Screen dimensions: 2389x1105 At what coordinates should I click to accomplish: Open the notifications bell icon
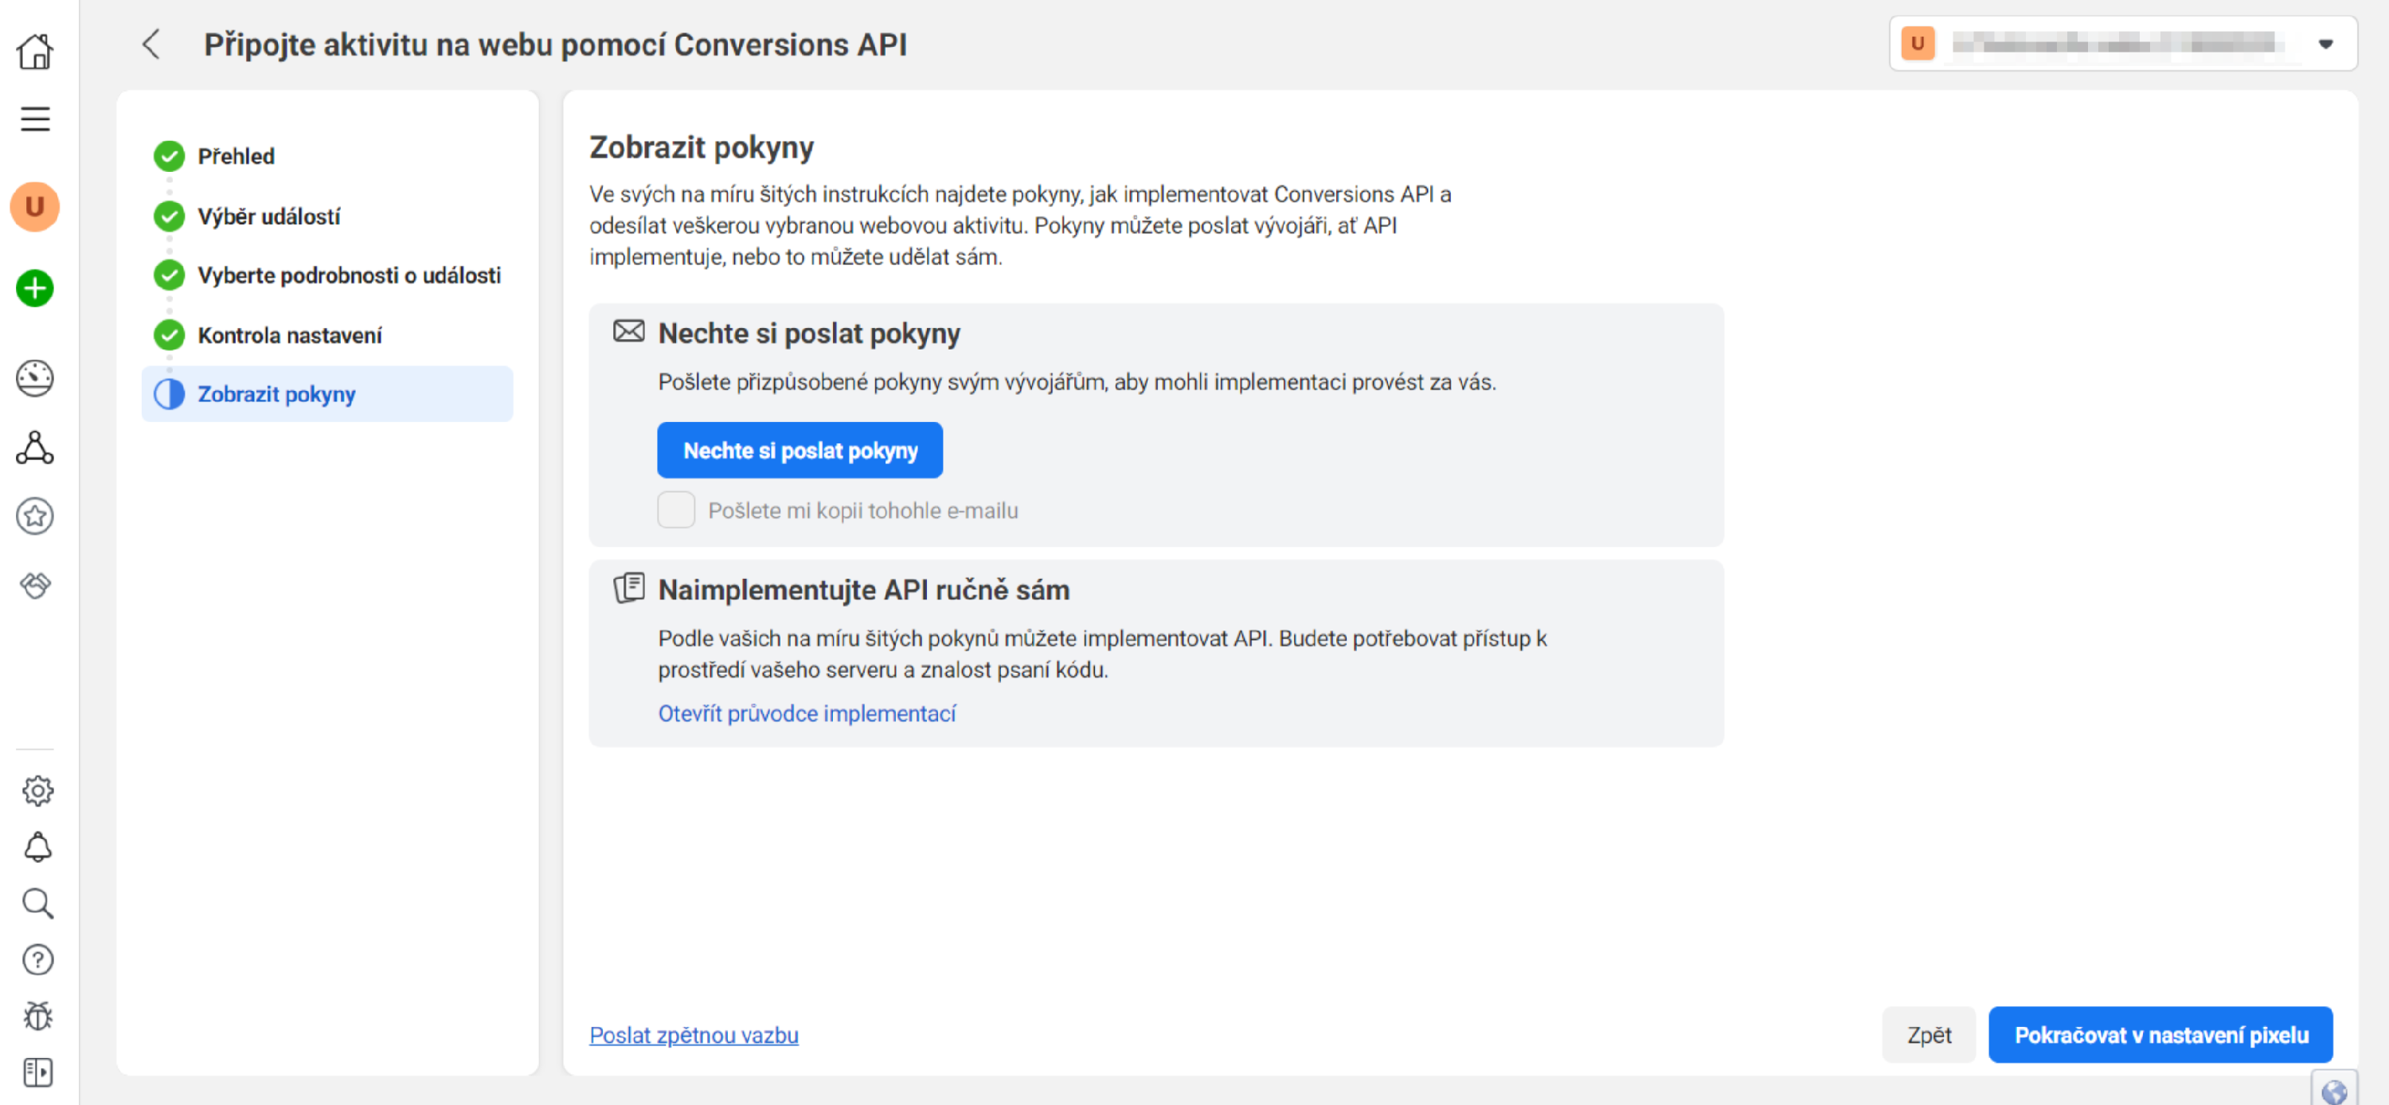click(37, 847)
